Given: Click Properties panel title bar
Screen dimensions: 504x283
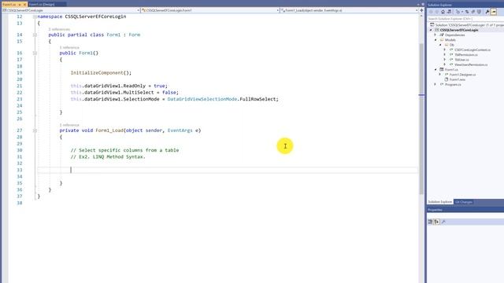Looking at the screenshot, I should point(465,210).
